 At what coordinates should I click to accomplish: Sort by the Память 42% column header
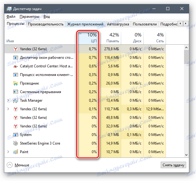click(x=110, y=38)
